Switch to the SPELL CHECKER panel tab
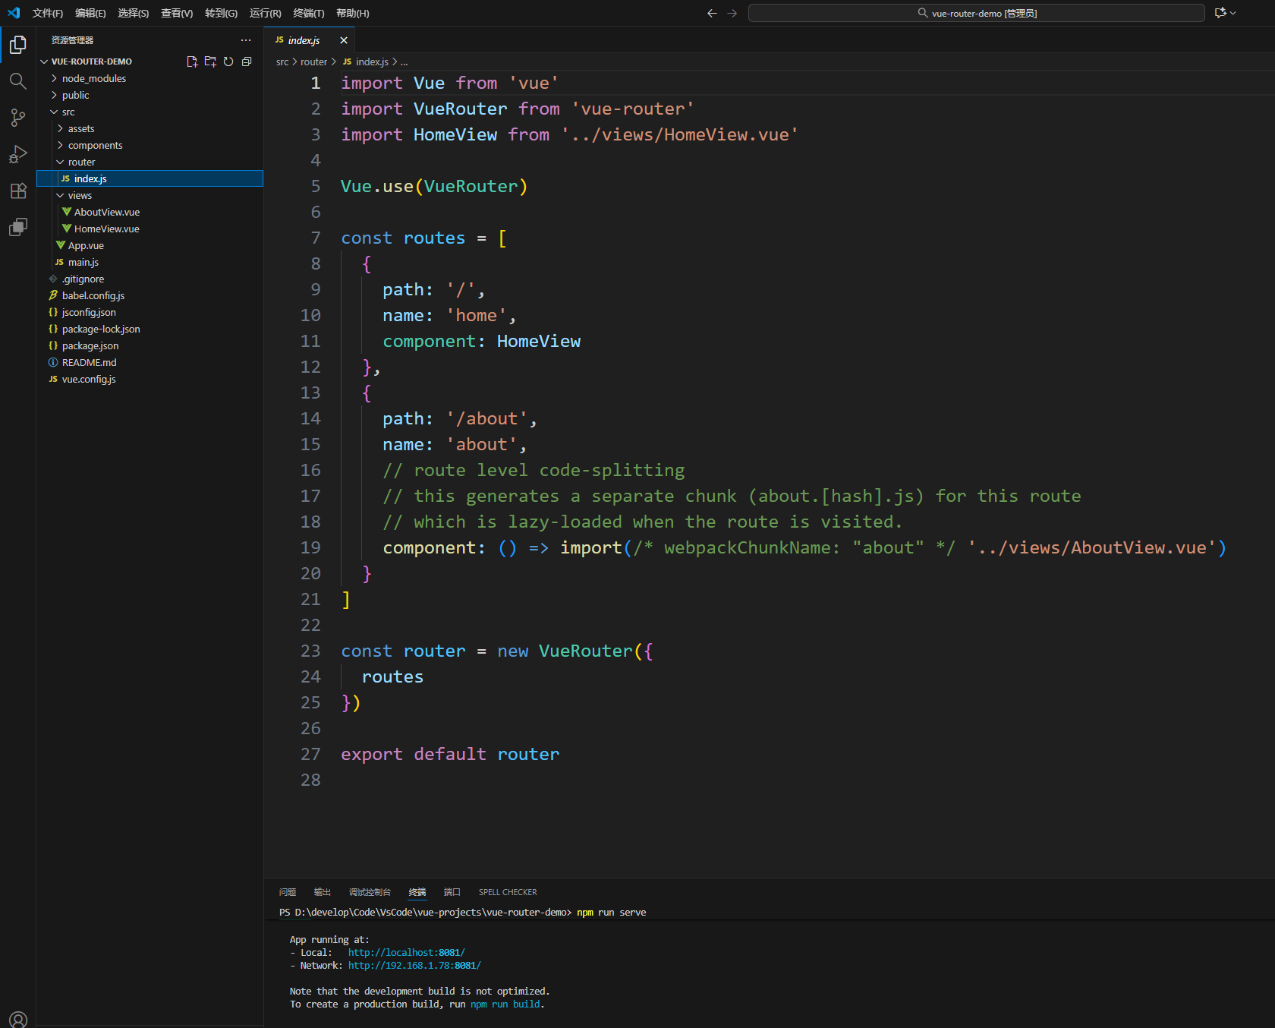This screenshot has height=1028, width=1275. (508, 892)
